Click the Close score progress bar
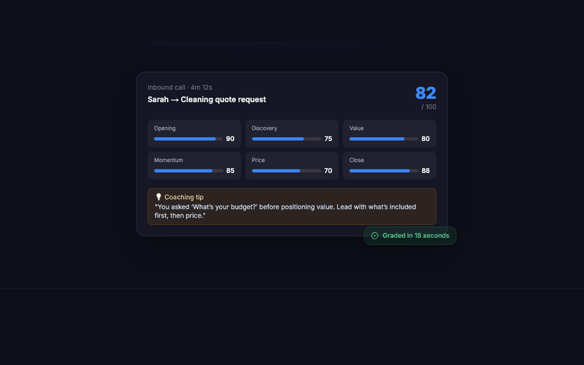Viewport: 584px width, 365px height. click(383, 171)
